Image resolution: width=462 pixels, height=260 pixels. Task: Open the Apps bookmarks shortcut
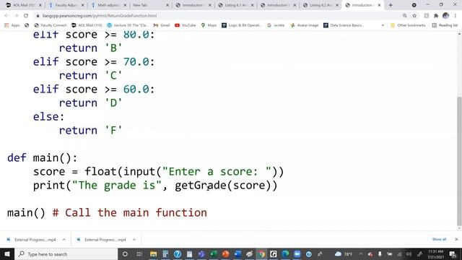[x=12, y=25]
